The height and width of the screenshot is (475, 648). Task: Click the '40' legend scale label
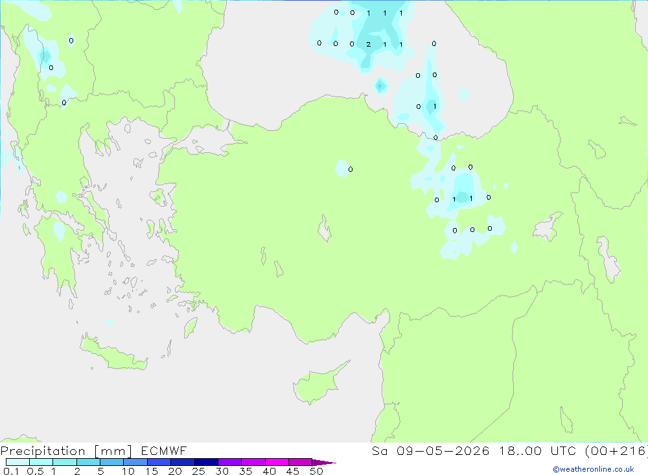pos(270,471)
